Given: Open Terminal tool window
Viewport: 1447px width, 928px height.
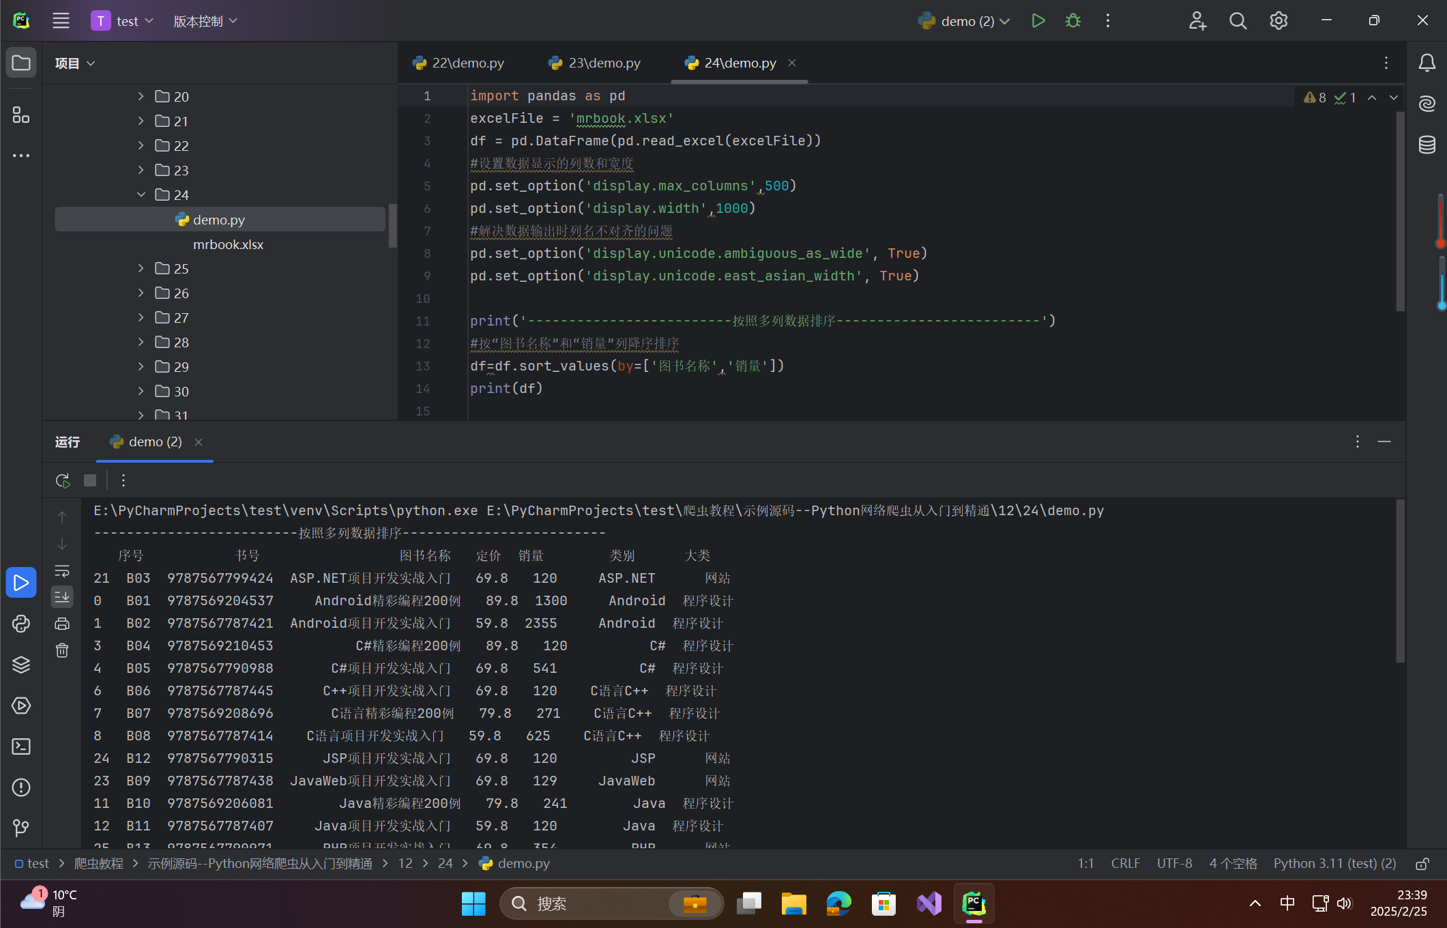Looking at the screenshot, I should point(21,746).
